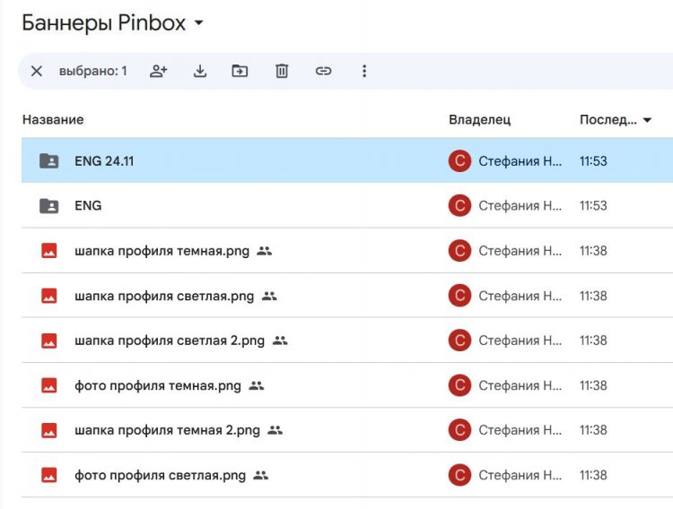The image size is (673, 509).
Task: Delete selected item with trash icon
Action: pos(282,72)
